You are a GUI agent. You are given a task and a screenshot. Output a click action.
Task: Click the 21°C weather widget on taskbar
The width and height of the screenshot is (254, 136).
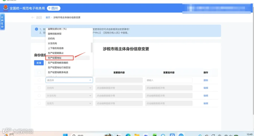point(9,135)
